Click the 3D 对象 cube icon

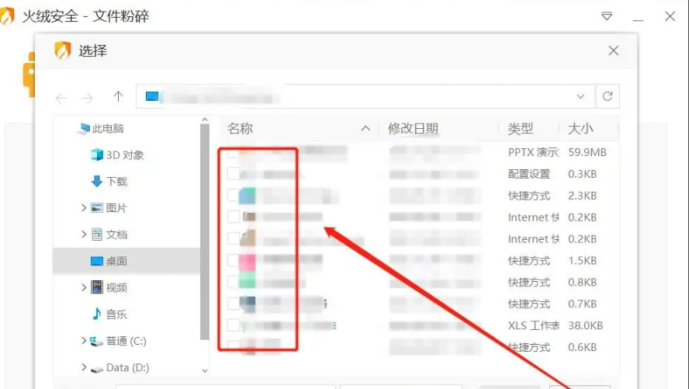pyautogui.click(x=97, y=155)
